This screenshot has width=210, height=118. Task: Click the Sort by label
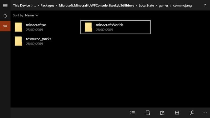pos(18,15)
